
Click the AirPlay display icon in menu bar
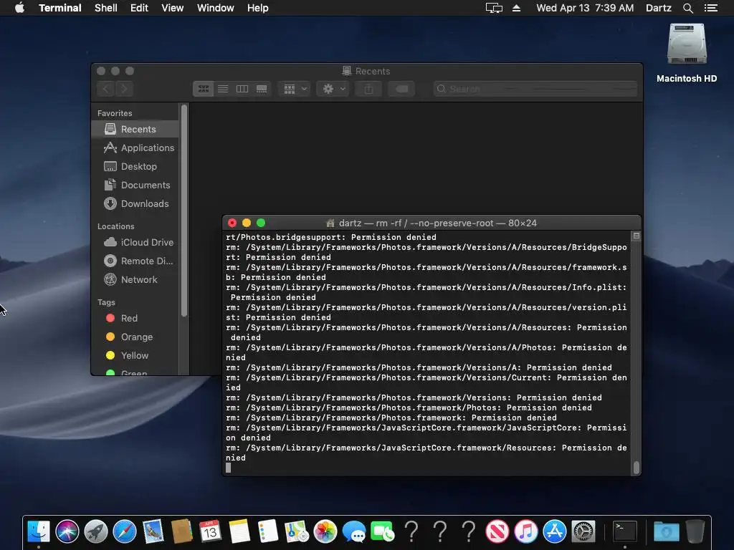(494, 8)
